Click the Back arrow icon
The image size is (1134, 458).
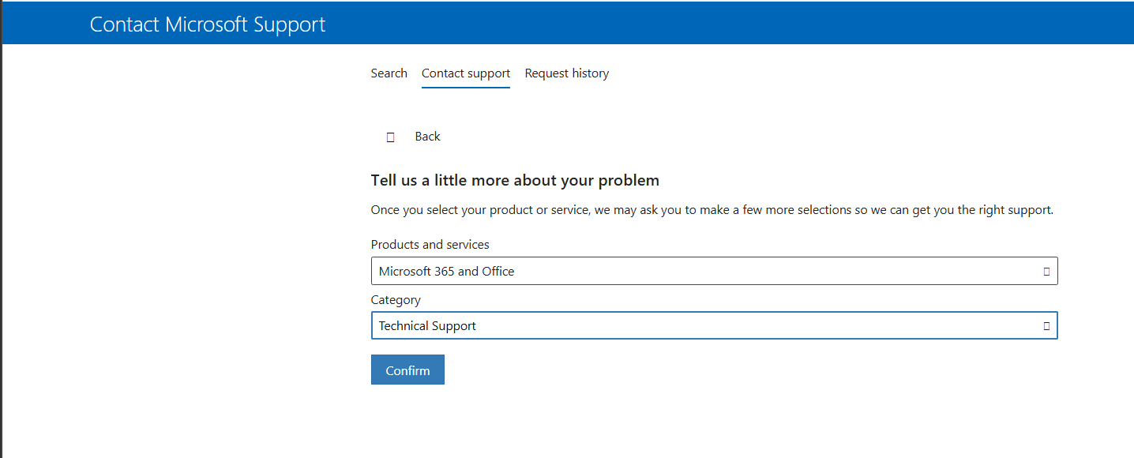click(x=391, y=137)
